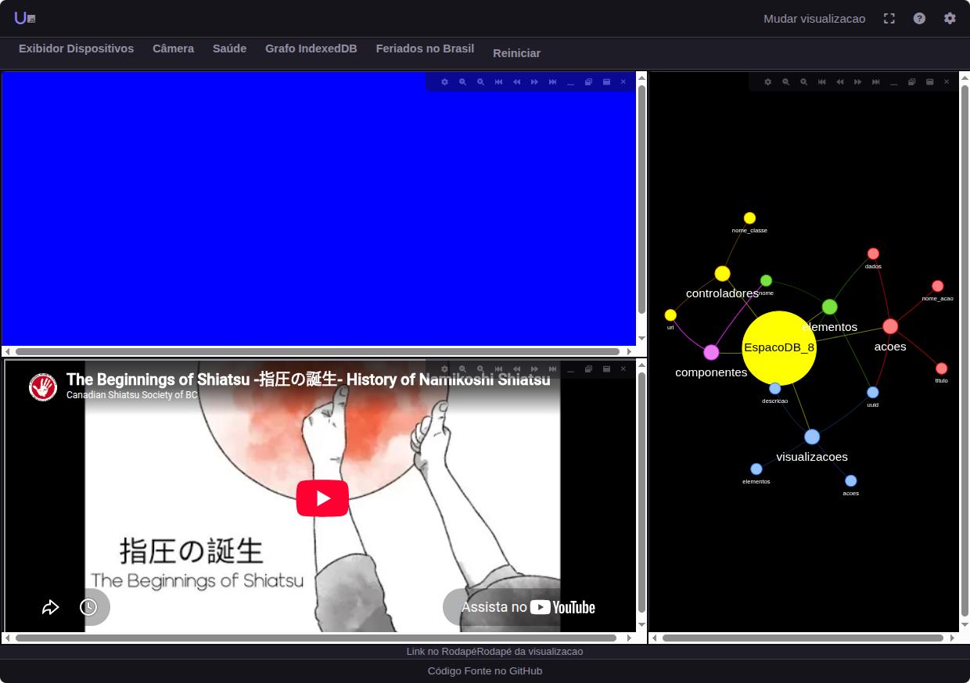Video panel vertical scrollbar thumb
Image resolution: width=970 pixels, height=683 pixels.
tap(641, 493)
